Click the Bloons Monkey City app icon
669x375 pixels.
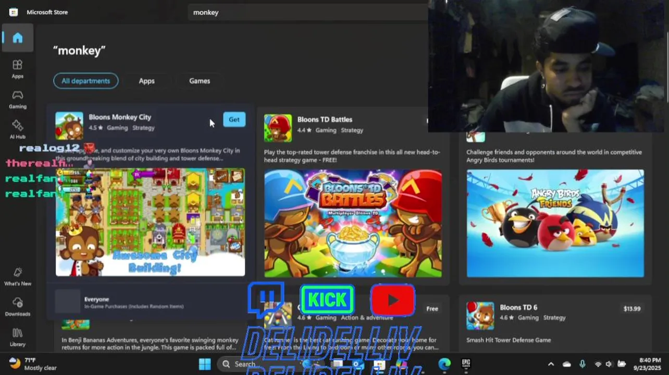[x=69, y=126]
